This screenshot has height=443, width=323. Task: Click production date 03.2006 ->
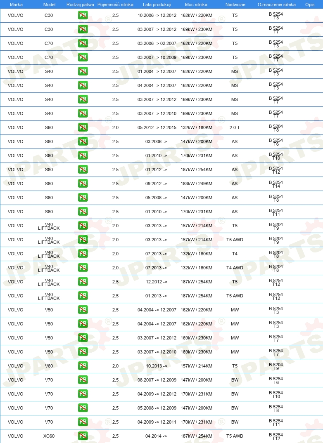(x=157, y=141)
